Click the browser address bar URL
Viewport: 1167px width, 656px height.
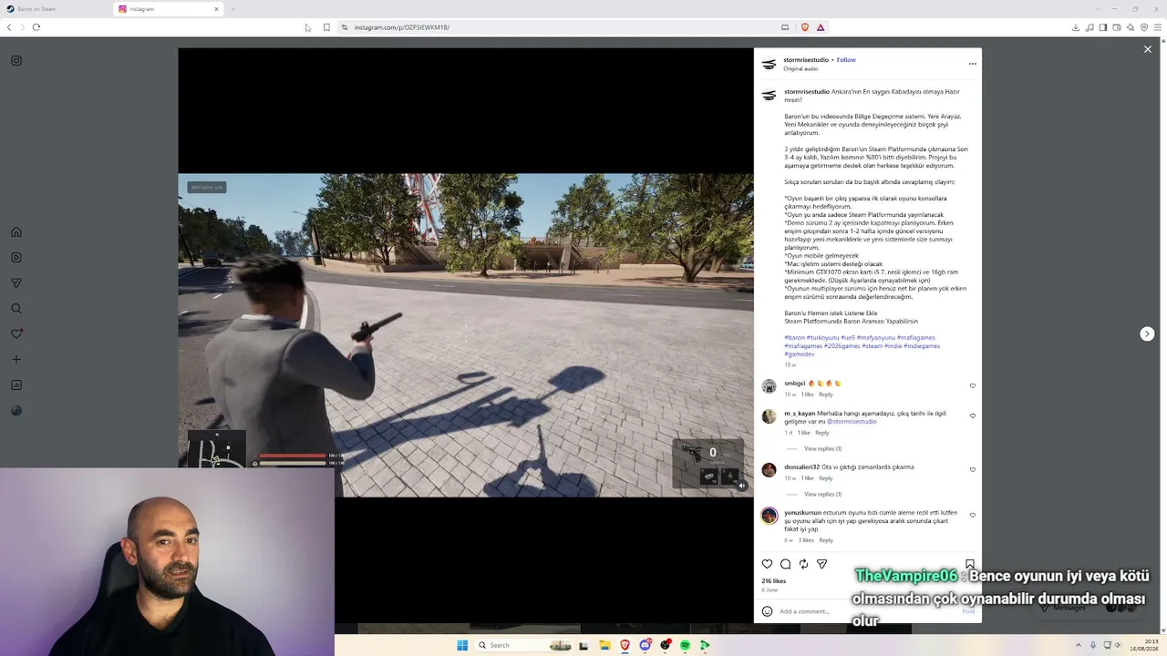(402, 27)
